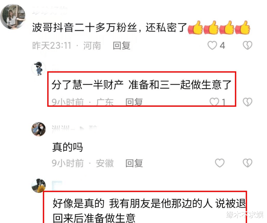Screen dimensions: 267x223
Task: Open the blurred username of top commenter
Action: coord(50,11)
